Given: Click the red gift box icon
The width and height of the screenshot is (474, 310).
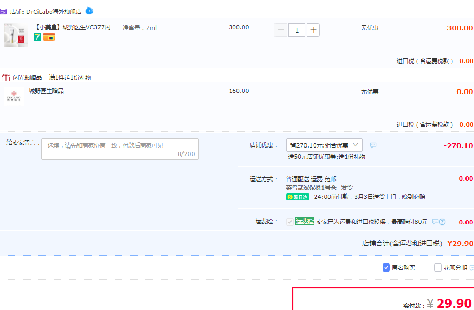Looking at the screenshot, I should tap(6, 77).
